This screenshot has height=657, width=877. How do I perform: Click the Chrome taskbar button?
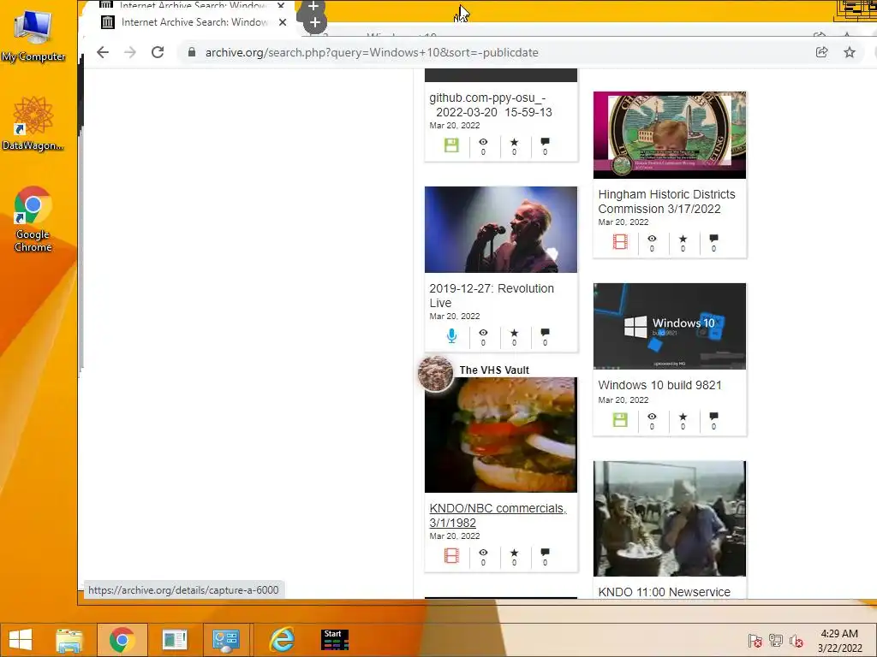pyautogui.click(x=122, y=640)
